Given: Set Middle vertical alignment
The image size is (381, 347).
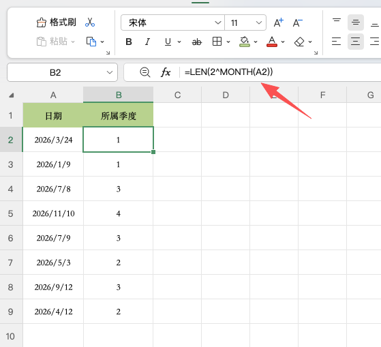Looking at the screenshot, I should [356, 22].
